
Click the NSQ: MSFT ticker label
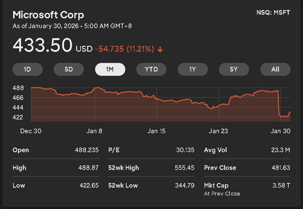(273, 13)
